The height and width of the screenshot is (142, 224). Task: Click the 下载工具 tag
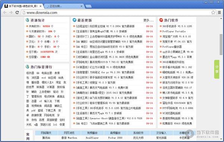(50, 110)
